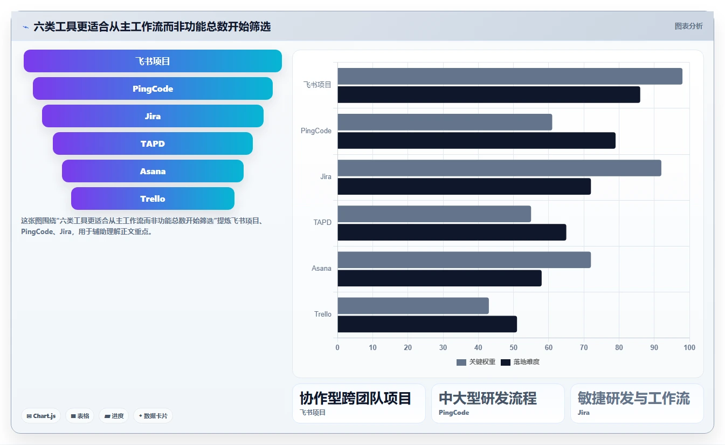Click the x-axis tick value 50
725x445 pixels.
pyautogui.click(x=513, y=347)
